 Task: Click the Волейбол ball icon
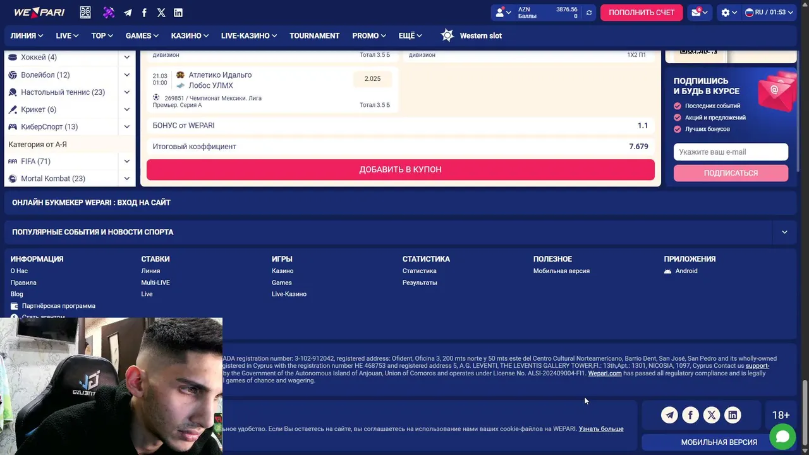(x=13, y=75)
